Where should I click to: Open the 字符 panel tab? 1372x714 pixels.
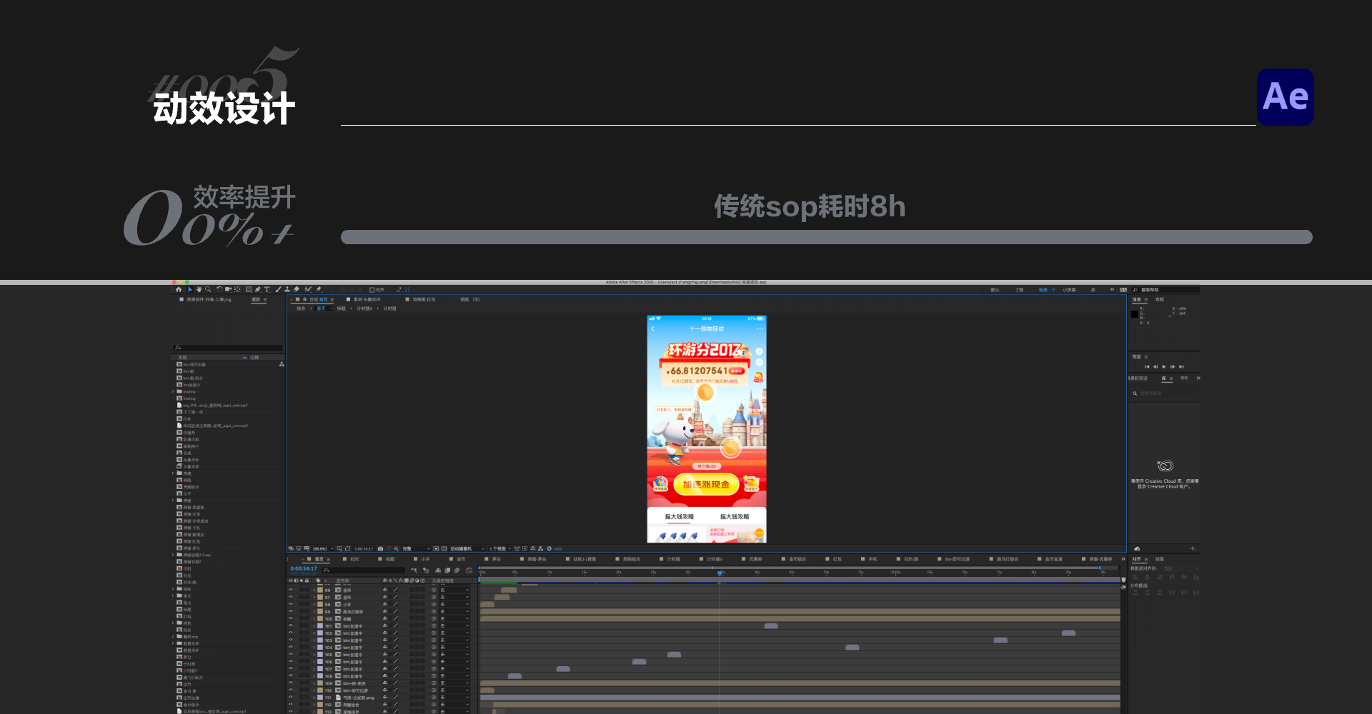tap(1184, 378)
